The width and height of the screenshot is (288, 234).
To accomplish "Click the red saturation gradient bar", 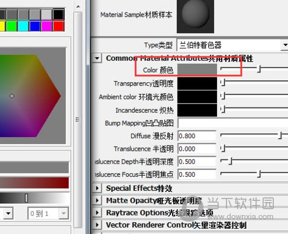I will tap(34, 183).
